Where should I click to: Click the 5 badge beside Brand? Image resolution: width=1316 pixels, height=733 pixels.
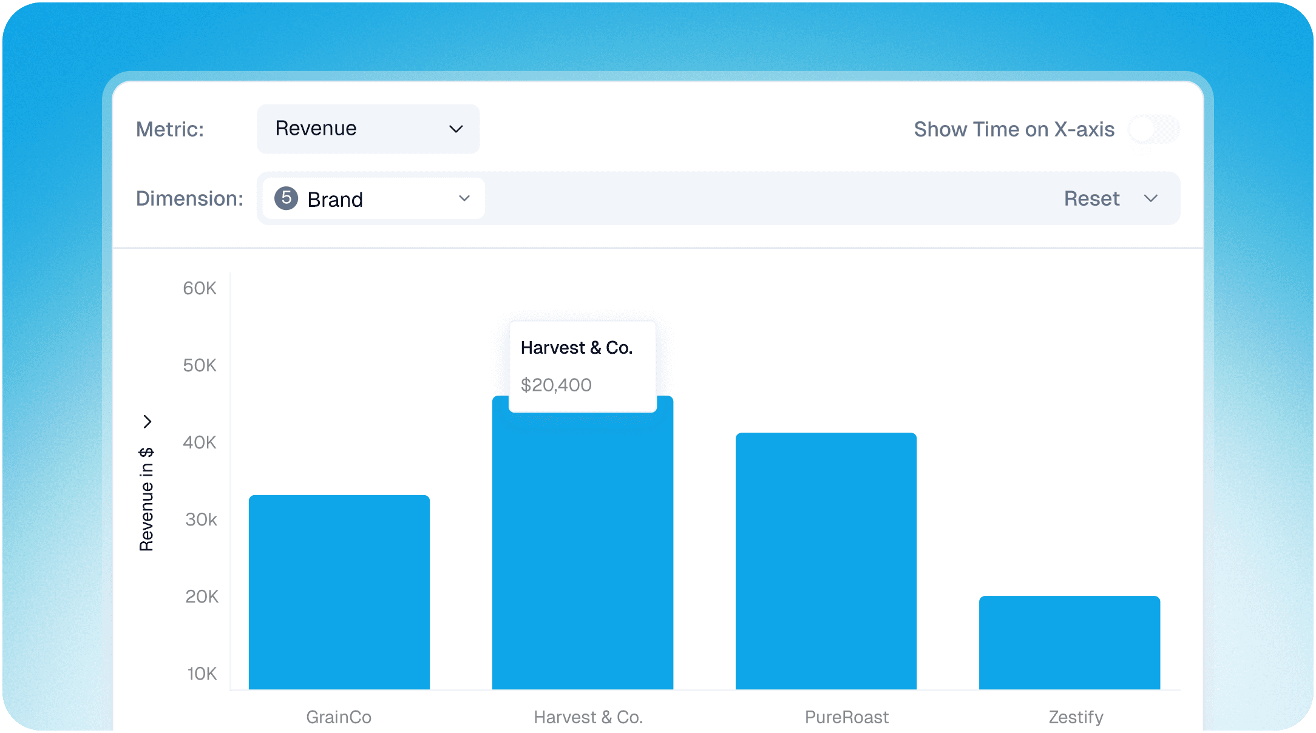pos(286,198)
